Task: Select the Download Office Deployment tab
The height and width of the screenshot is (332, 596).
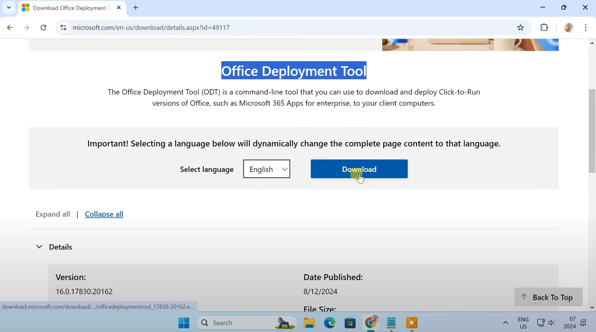Action: [x=72, y=8]
